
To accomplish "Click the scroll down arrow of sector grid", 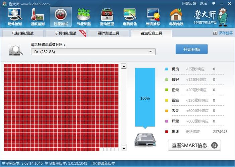I will coord(124,148).
